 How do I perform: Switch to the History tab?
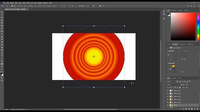[169, 44]
